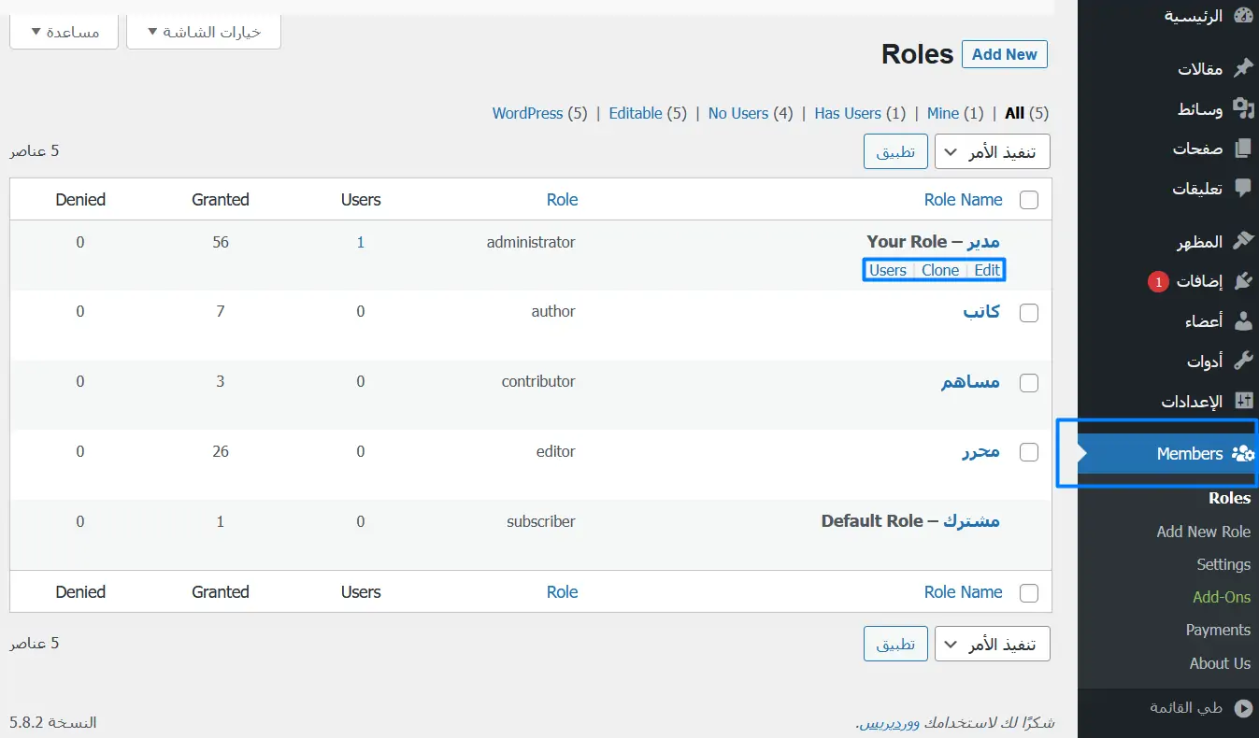Click the collapse menu arrow icon
This screenshot has height=738, width=1259.
click(x=1242, y=708)
